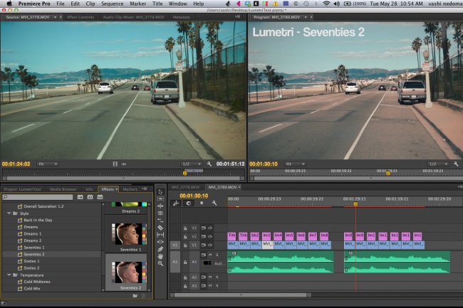Click the timeline horizontal zoom scrollbar
Screen dimensions: 463x308
point(241,294)
